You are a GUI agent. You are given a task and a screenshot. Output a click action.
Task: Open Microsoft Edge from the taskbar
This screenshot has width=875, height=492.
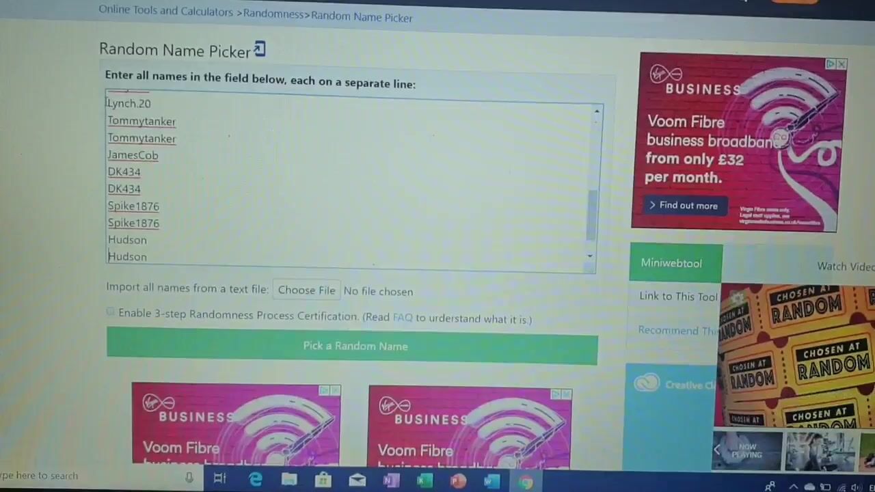click(255, 480)
